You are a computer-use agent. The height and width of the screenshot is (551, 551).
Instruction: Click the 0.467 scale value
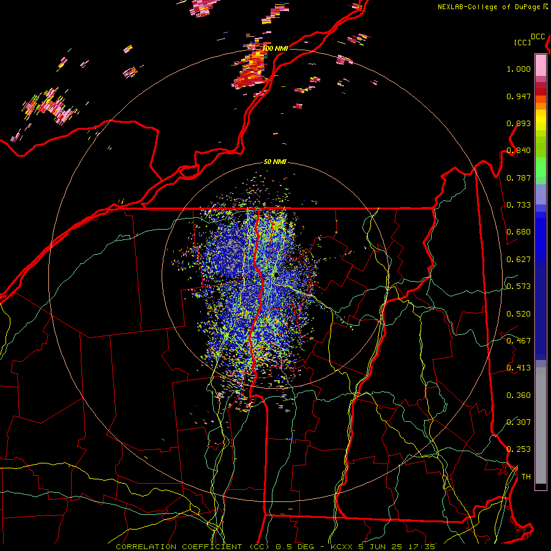519,341
